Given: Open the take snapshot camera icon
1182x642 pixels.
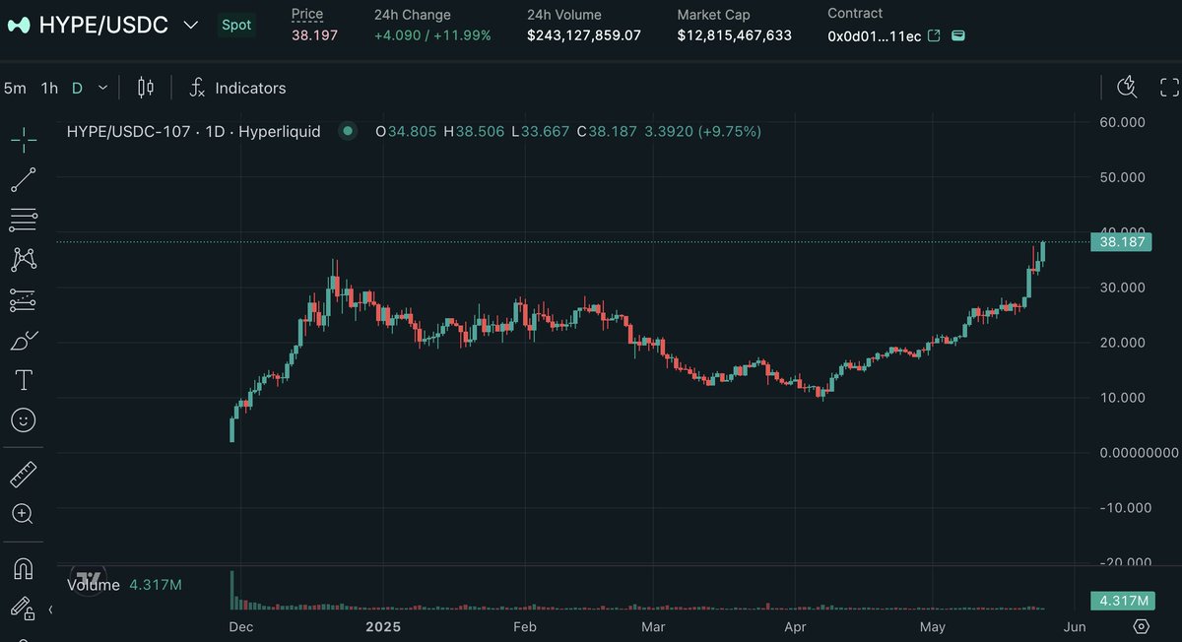Looking at the screenshot, I should pos(1126,87).
